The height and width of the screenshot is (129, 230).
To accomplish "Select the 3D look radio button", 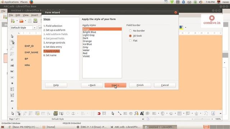I will tap(130, 36).
